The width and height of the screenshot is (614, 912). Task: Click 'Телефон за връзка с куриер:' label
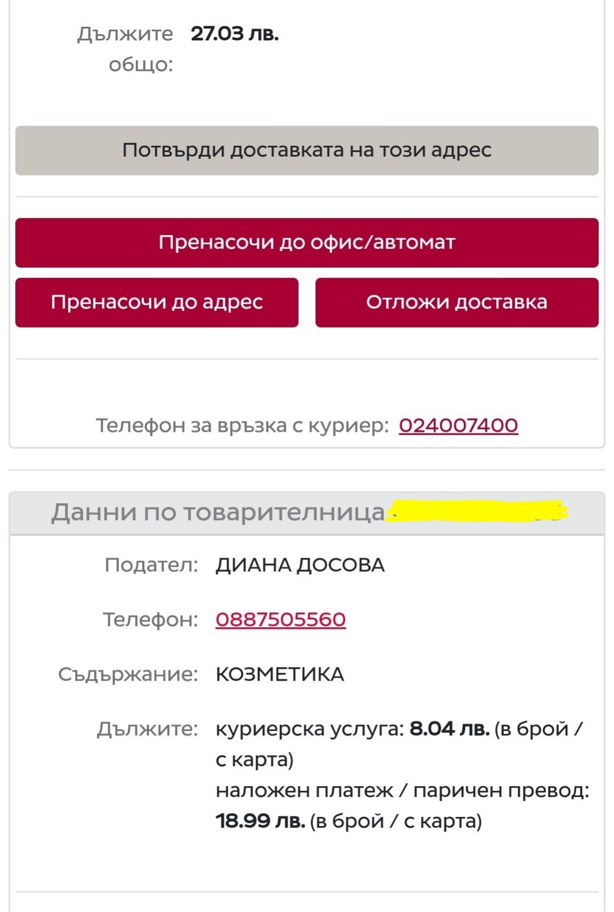click(242, 426)
